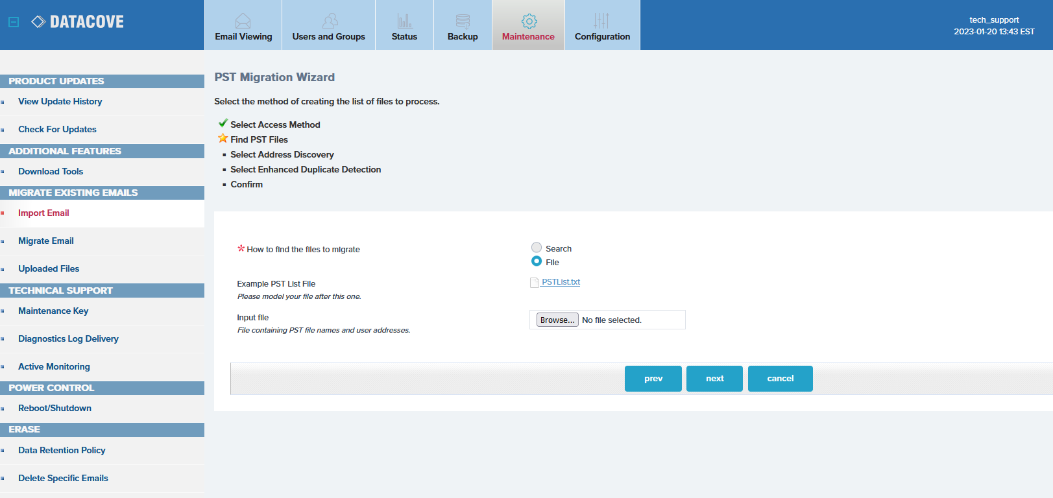Click the Backup database icon
Image resolution: width=1053 pixels, height=498 pixels.
(x=463, y=21)
